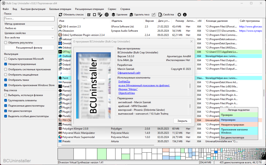Viewport: 266px width, 165px height.
Task: Sort by Размер column header
Action: click(x=178, y=21)
